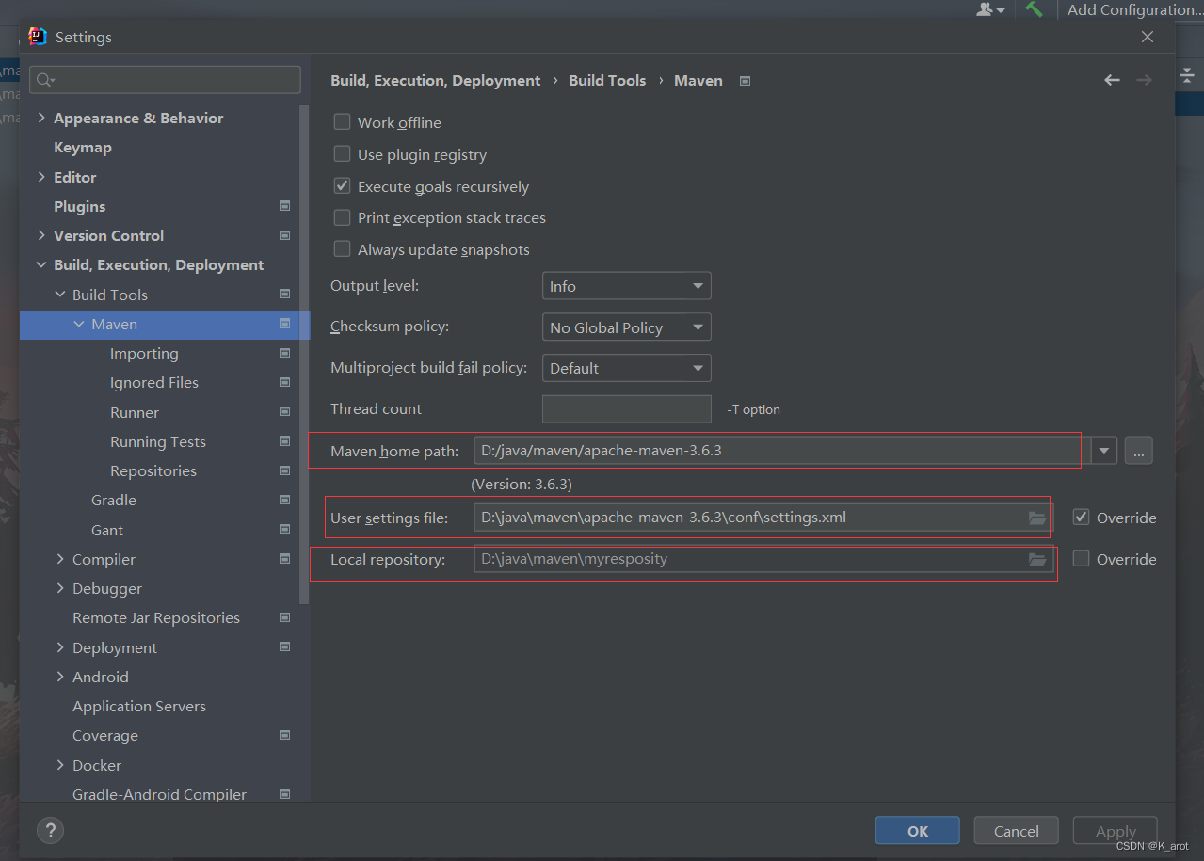The height and width of the screenshot is (861, 1204).
Task: Enable Print exception stack traces
Action: 342,217
